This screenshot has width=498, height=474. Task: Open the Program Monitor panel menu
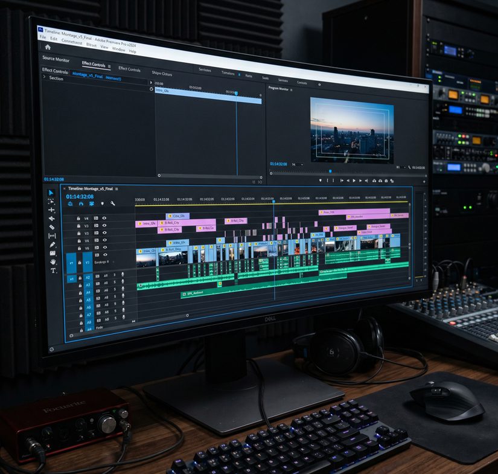point(291,90)
